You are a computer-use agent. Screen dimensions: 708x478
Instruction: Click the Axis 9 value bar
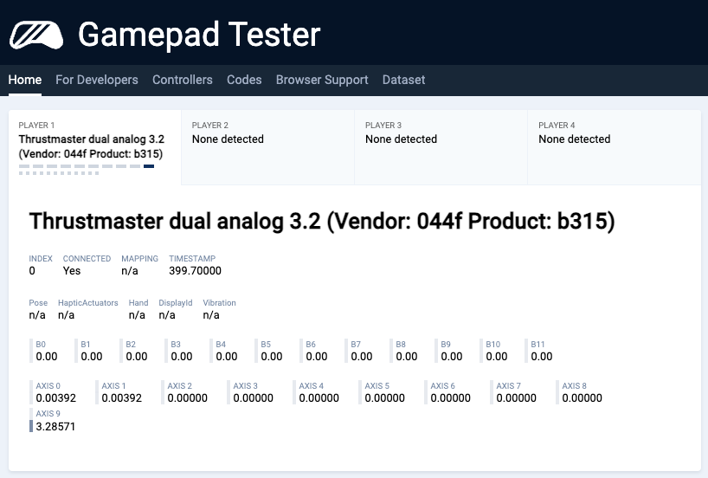(32, 426)
